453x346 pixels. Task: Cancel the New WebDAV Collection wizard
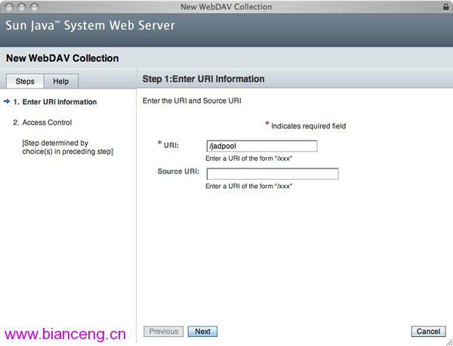click(x=428, y=331)
